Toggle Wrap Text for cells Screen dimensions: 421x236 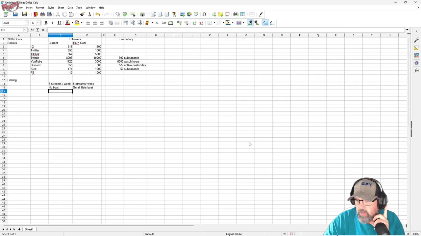coord(111,23)
